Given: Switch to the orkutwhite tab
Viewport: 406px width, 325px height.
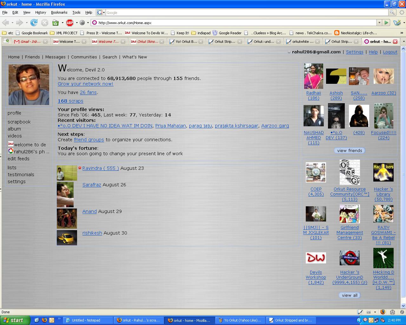Looking at the screenshot, I should (x=303, y=41).
